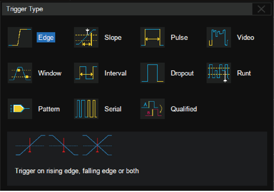
Task: Select the Pattern trigger icon
Action: [x=20, y=109]
